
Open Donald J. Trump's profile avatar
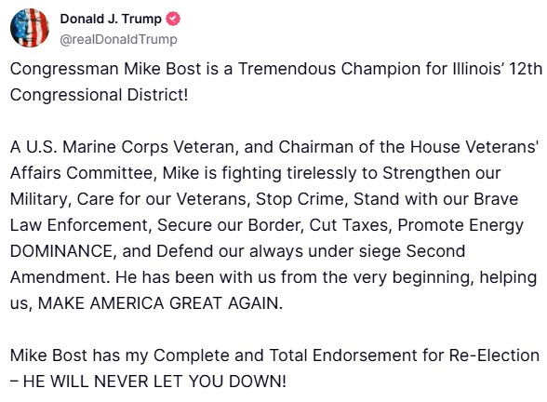click(30, 28)
